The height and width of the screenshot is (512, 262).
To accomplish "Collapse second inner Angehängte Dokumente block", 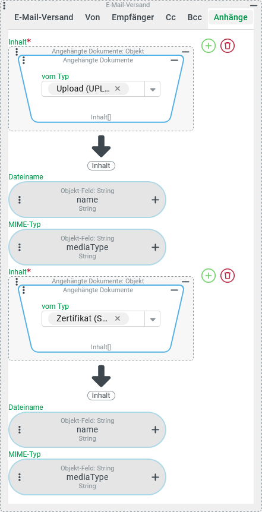I will point(175,290).
